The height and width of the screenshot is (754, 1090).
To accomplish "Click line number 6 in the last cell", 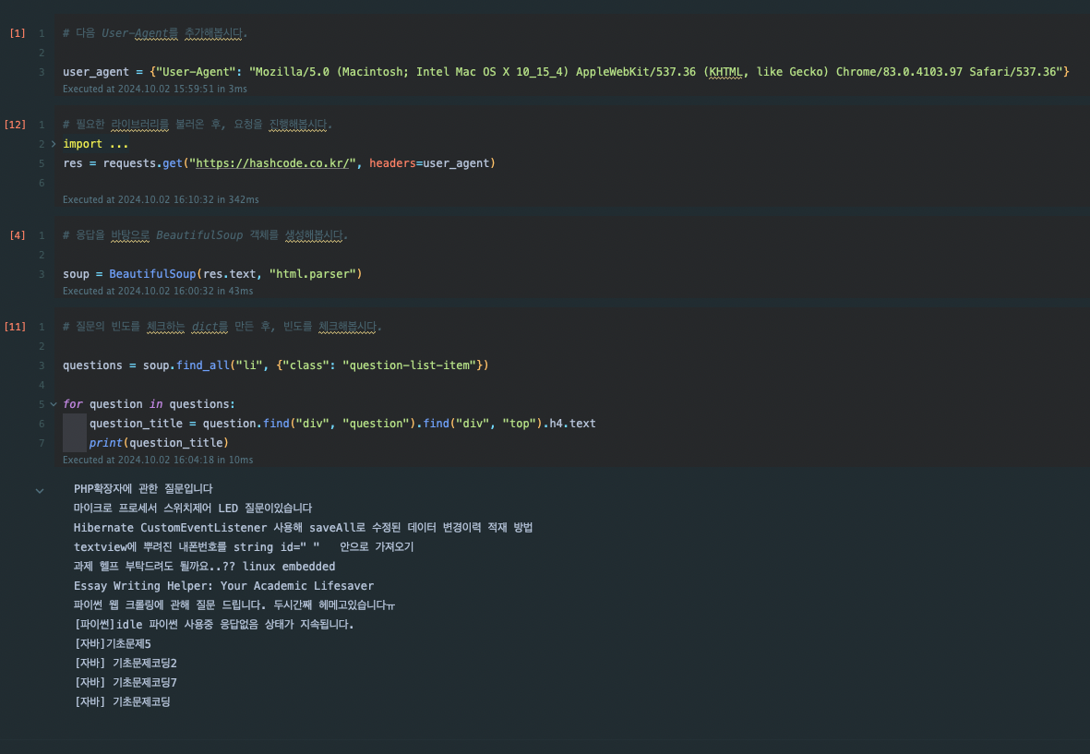I will point(42,424).
